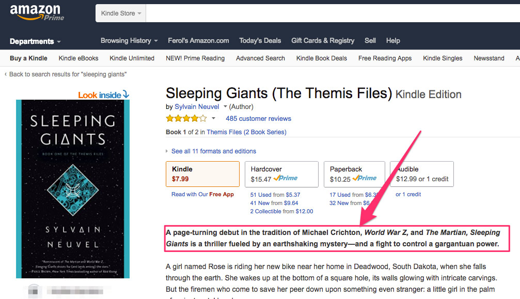The image size is (520, 299).
Task: Click the Prime badge in Hardcover box
Action: coord(286,178)
